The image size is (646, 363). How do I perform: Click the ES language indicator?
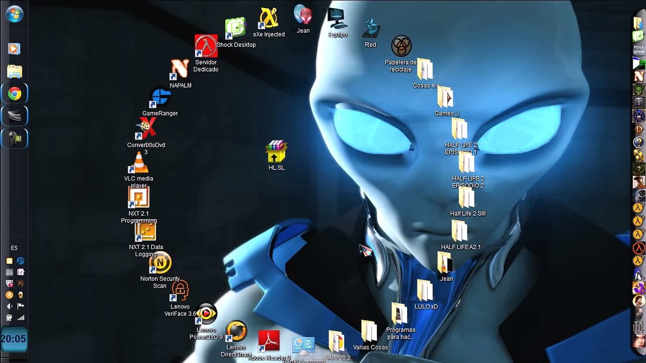[14, 248]
